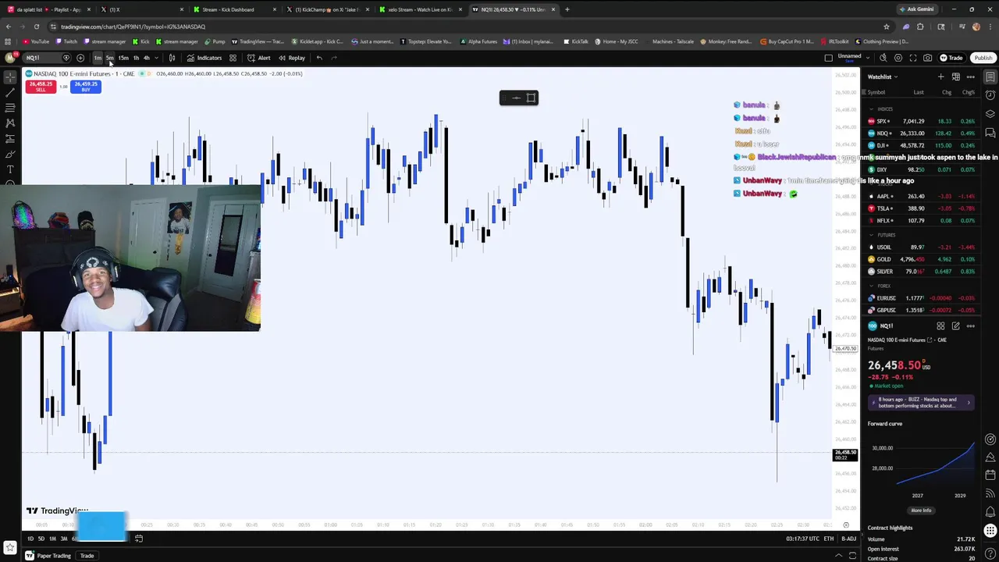
Task: Select the 1M date range
Action: click(52, 539)
